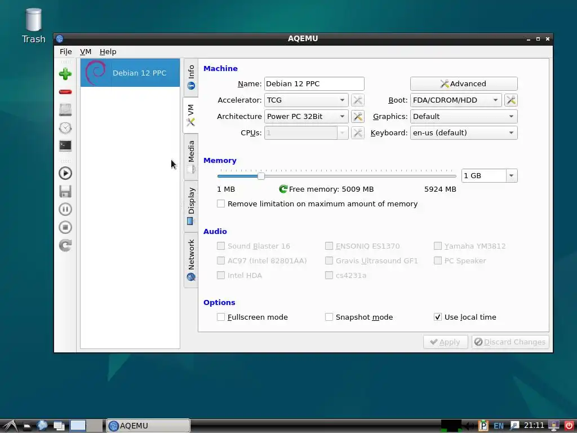The image size is (577, 433).
Task: Expand the Keyboard en-us dropdown
Action: click(x=464, y=132)
